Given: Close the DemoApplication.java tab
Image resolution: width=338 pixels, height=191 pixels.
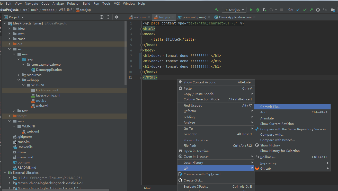Looking at the screenshot, I should 254,17.
